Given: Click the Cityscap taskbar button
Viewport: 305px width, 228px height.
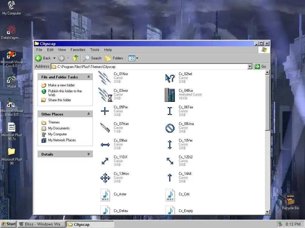Looking at the screenshot, I should (90, 224).
